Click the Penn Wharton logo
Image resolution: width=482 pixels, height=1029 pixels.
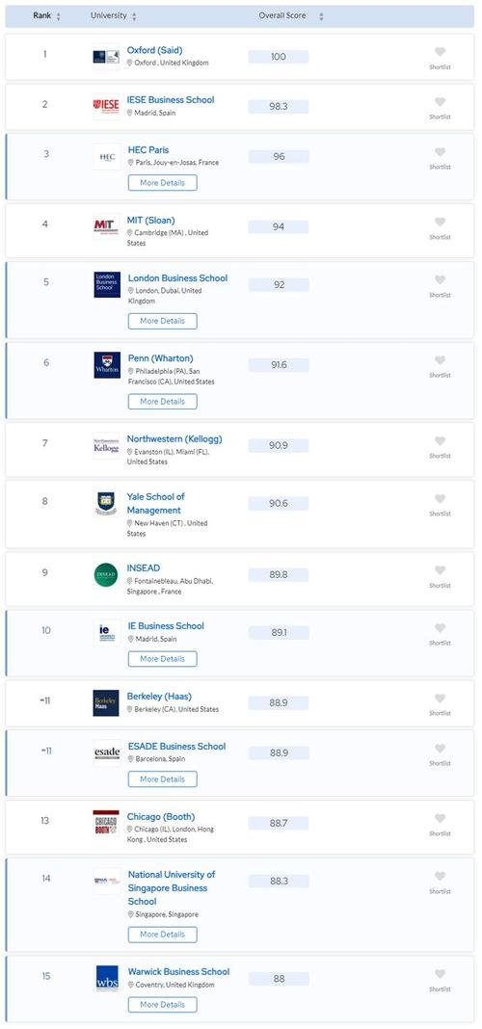pyautogui.click(x=106, y=365)
